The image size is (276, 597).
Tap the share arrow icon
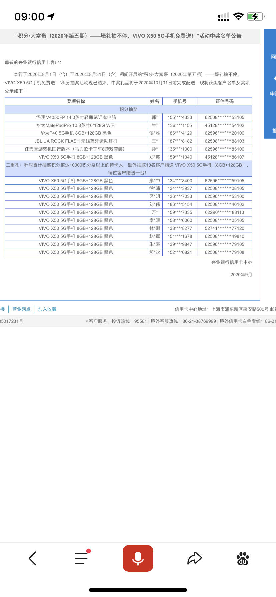pyautogui.click(x=195, y=558)
